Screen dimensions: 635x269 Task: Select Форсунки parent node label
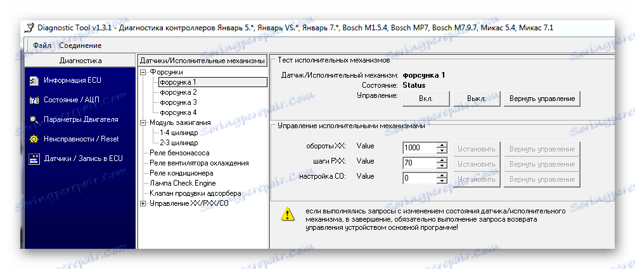pos(166,72)
